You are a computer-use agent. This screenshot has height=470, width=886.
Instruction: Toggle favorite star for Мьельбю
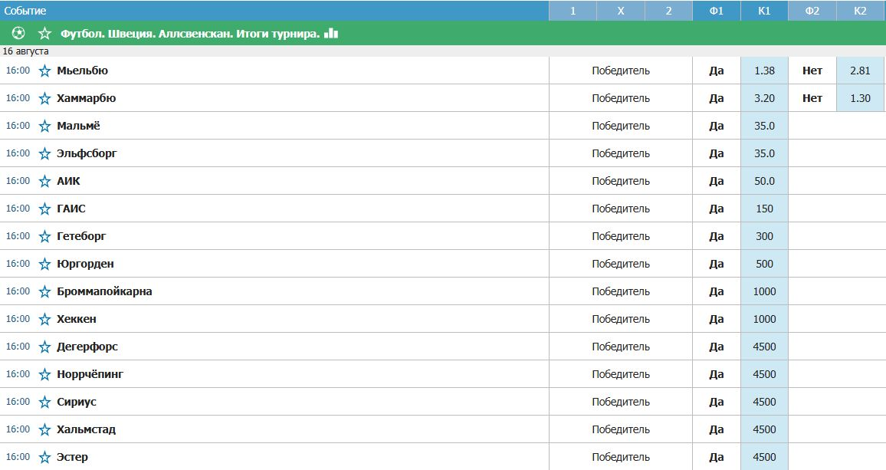tap(44, 71)
